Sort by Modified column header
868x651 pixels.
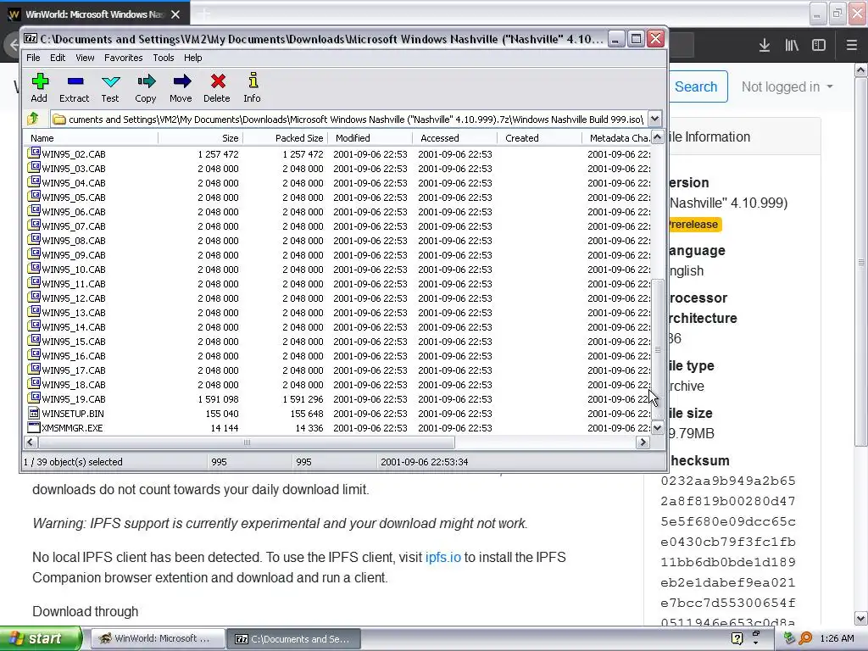point(370,138)
